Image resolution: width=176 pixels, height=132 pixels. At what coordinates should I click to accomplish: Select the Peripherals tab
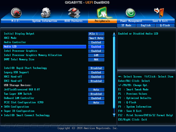102,21
